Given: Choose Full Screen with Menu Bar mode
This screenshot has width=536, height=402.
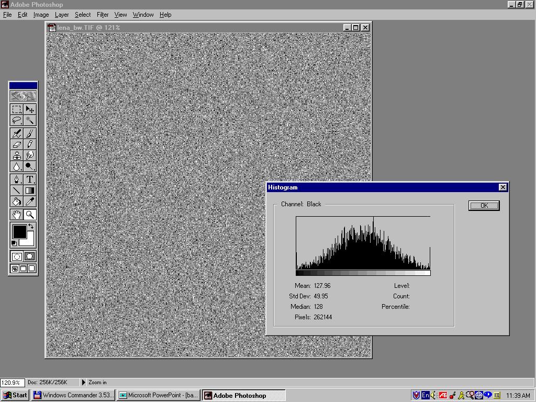Looking at the screenshot, I should pos(23,269).
